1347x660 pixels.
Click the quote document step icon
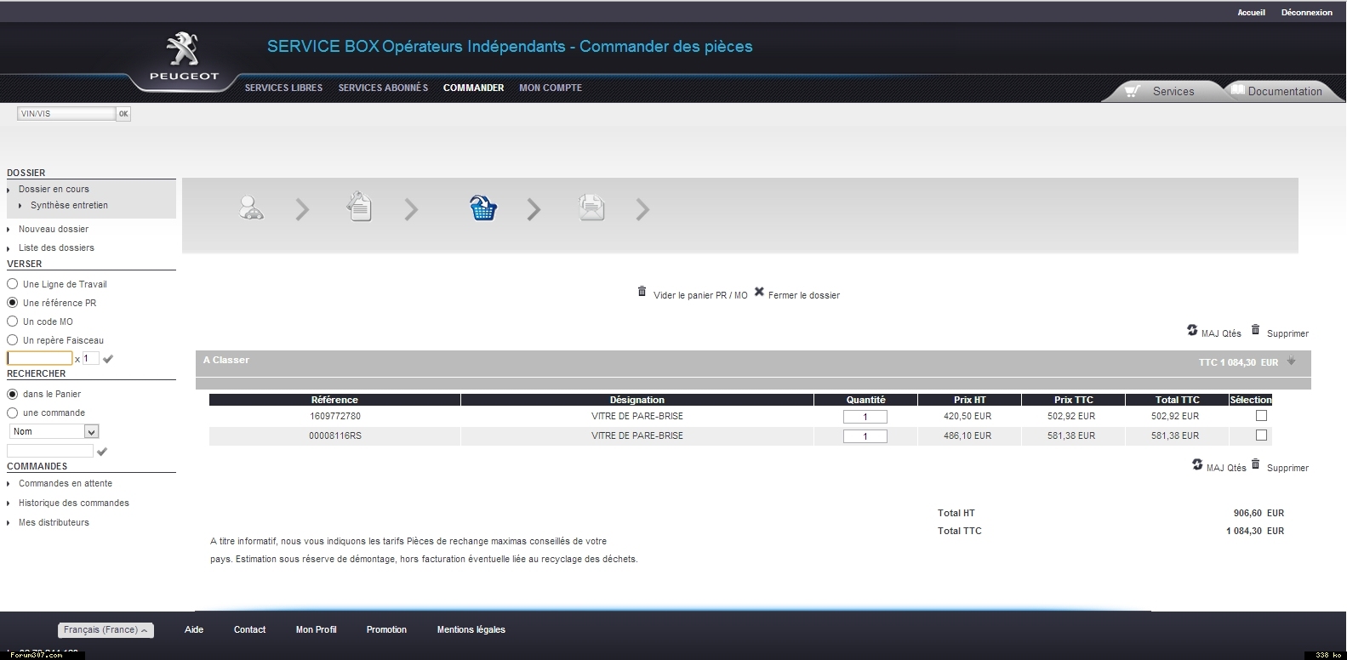(x=591, y=208)
